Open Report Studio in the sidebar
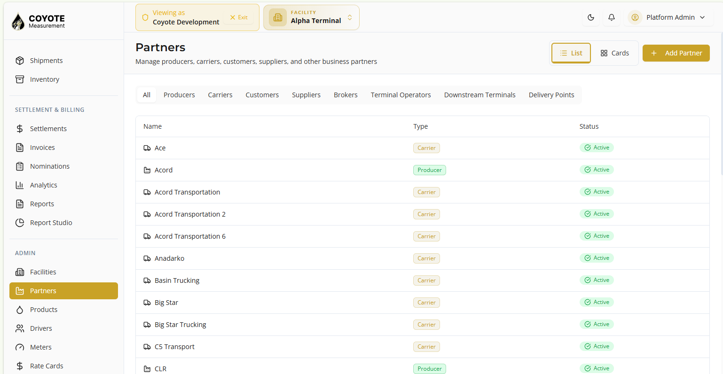This screenshot has height=374, width=723. (63, 223)
